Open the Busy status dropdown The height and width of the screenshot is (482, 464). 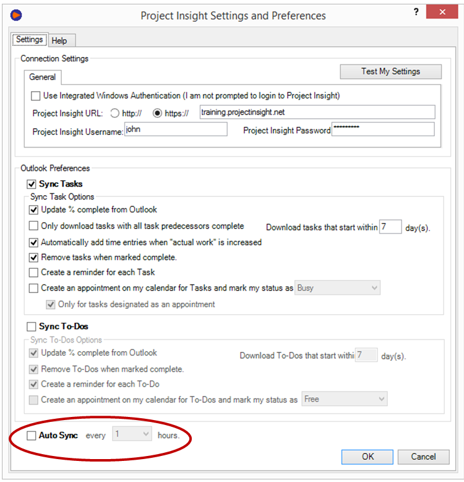click(x=337, y=287)
